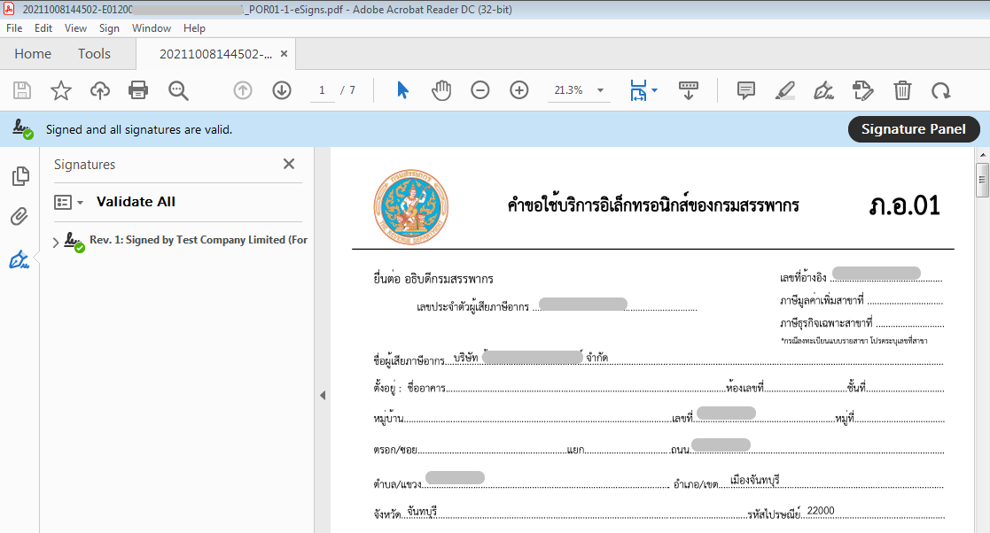Click the signature valid status icon
The height and width of the screenshot is (533, 990).
(23, 129)
